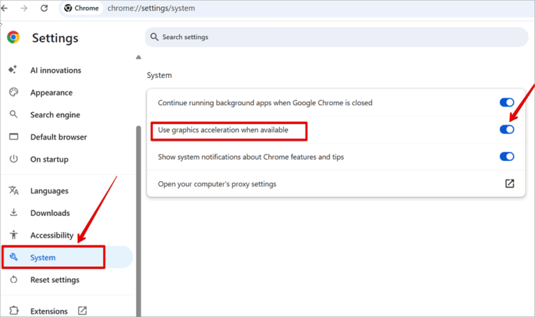The width and height of the screenshot is (535, 317).
Task: Toggle system notifications about Chrome switch
Action: pos(506,156)
